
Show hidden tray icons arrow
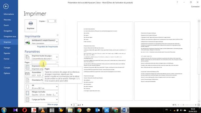pyautogui.click(x=171, y=110)
